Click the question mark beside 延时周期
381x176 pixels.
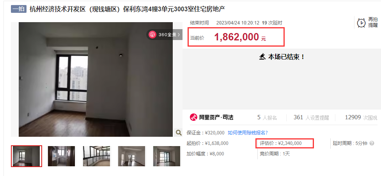click(x=372, y=143)
